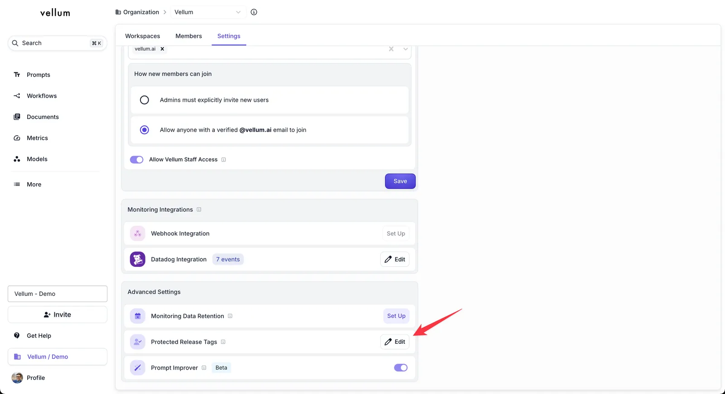The height and width of the screenshot is (394, 725).
Task: Click info icon next to Monitoring Integrations
Action: click(199, 209)
